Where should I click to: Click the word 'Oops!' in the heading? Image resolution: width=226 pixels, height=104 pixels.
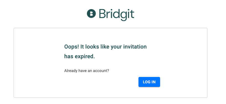[x=72, y=47]
